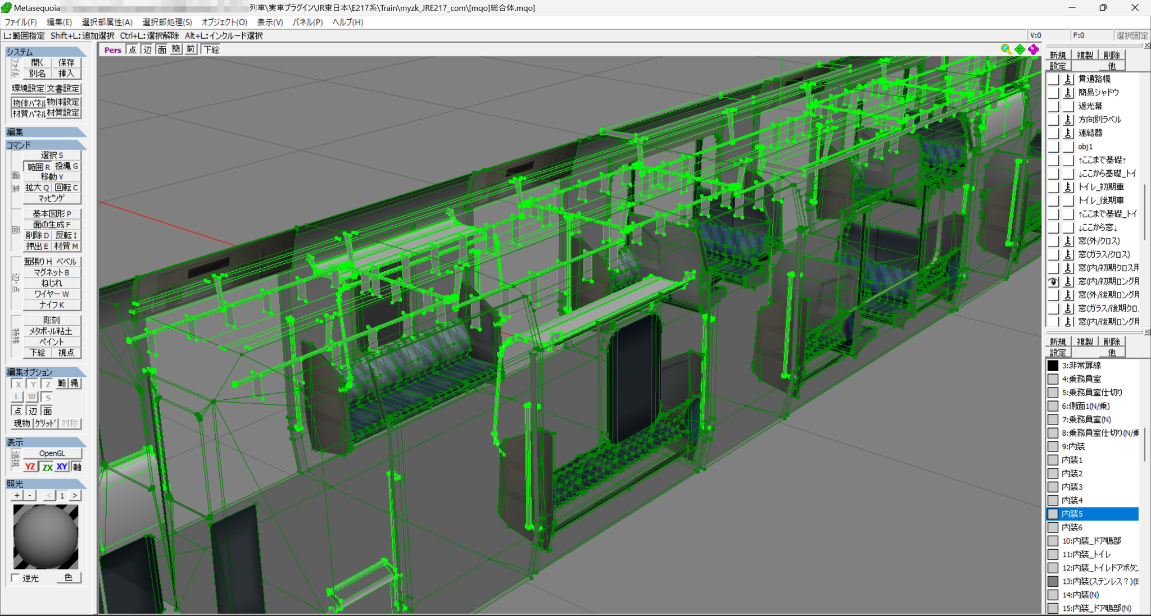Collapse the システム panel section header
1151x616 pixels.
coord(46,52)
